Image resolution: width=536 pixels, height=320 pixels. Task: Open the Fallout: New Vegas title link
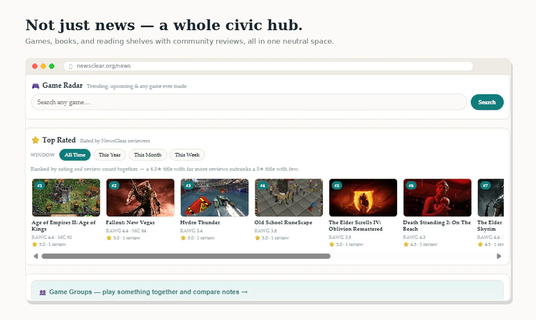[x=130, y=222]
